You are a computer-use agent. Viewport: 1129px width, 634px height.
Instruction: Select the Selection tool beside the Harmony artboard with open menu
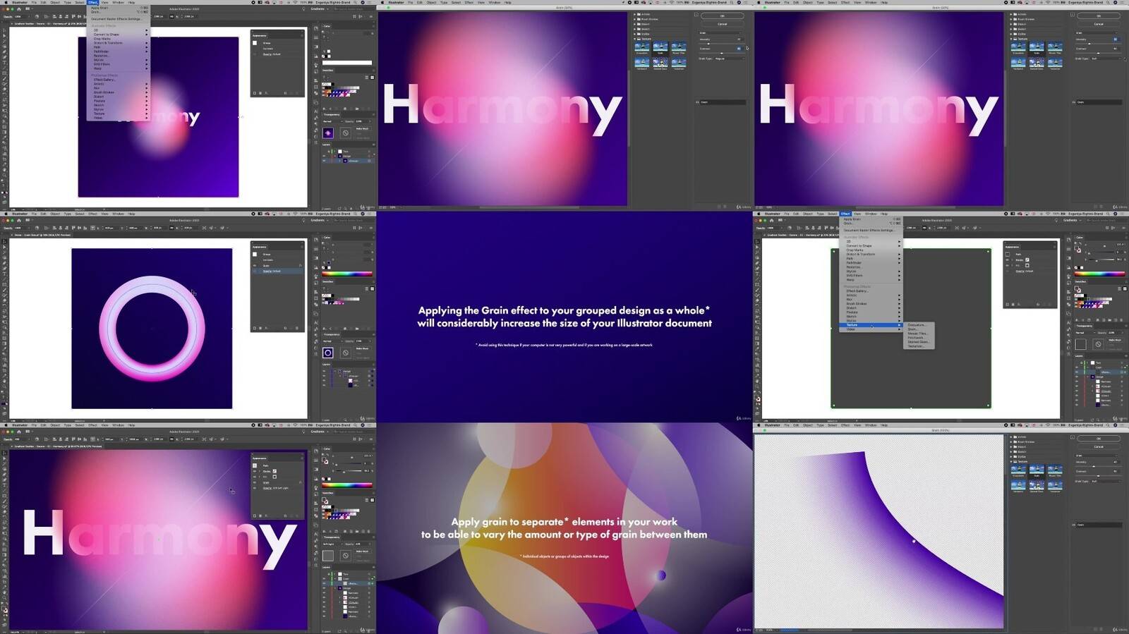click(x=4, y=30)
